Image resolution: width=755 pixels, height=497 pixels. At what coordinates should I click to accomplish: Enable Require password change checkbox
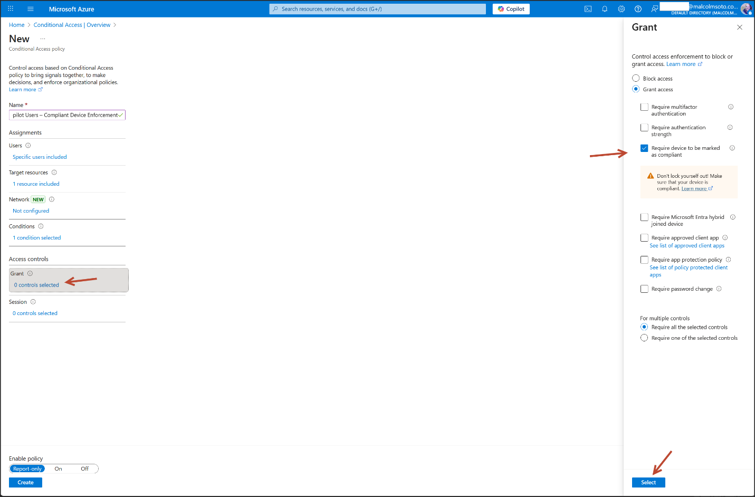coord(644,289)
